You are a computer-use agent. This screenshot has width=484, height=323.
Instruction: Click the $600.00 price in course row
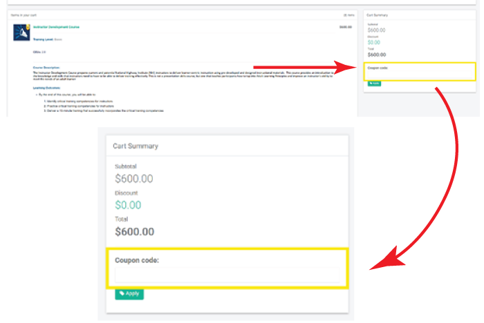(x=345, y=27)
